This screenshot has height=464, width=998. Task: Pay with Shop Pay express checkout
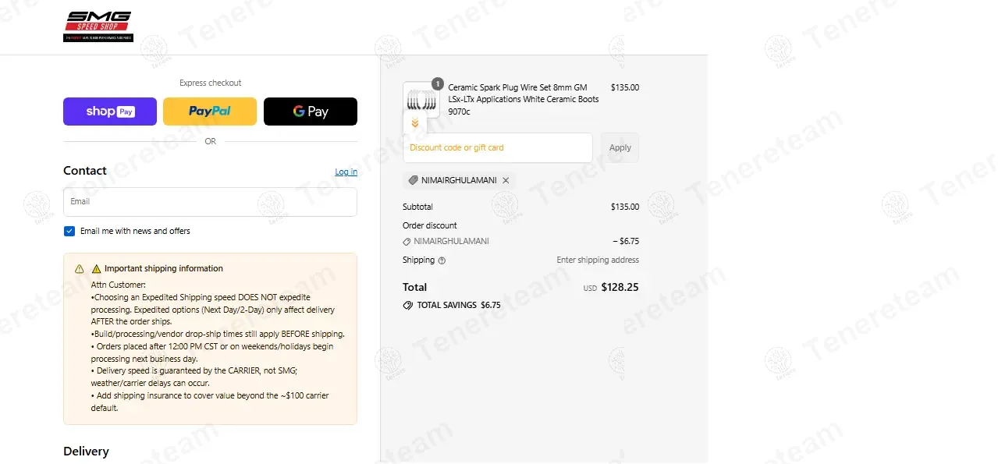pos(110,112)
